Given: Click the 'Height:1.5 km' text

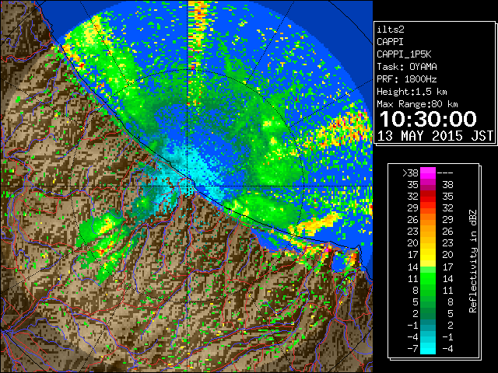Looking at the screenshot, I should pyautogui.click(x=412, y=92).
